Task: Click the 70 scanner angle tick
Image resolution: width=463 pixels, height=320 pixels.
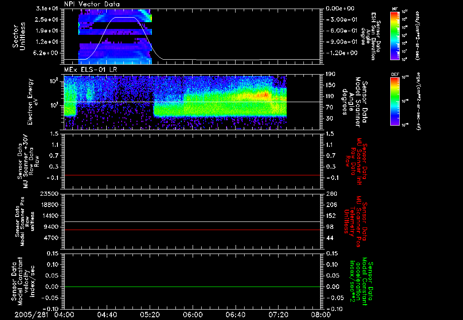Action: point(329,108)
